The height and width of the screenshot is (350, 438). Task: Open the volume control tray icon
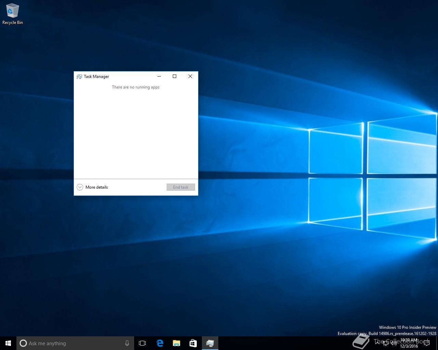click(394, 344)
